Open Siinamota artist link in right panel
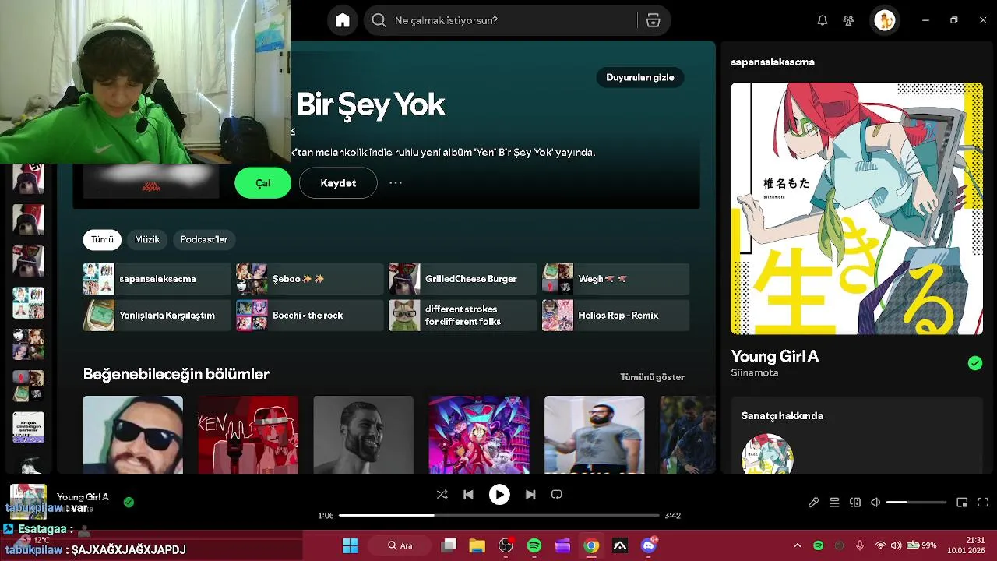The width and height of the screenshot is (997, 561). (754, 373)
